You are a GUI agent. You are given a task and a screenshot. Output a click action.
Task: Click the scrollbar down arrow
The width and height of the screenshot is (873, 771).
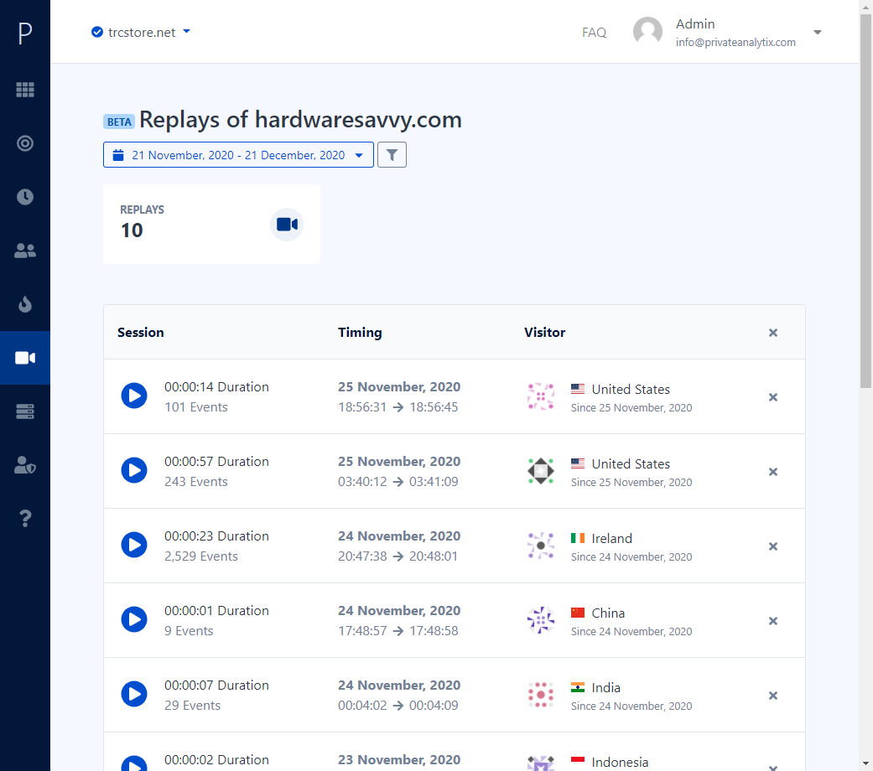click(865, 763)
